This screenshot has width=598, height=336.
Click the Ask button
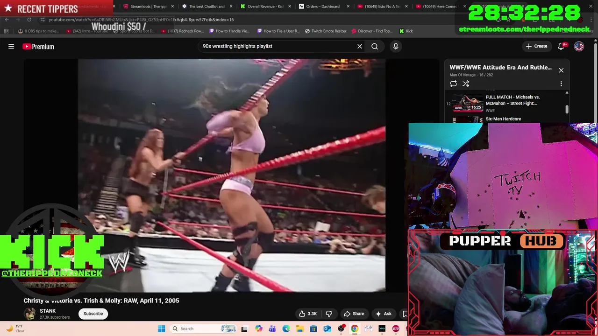384,314
